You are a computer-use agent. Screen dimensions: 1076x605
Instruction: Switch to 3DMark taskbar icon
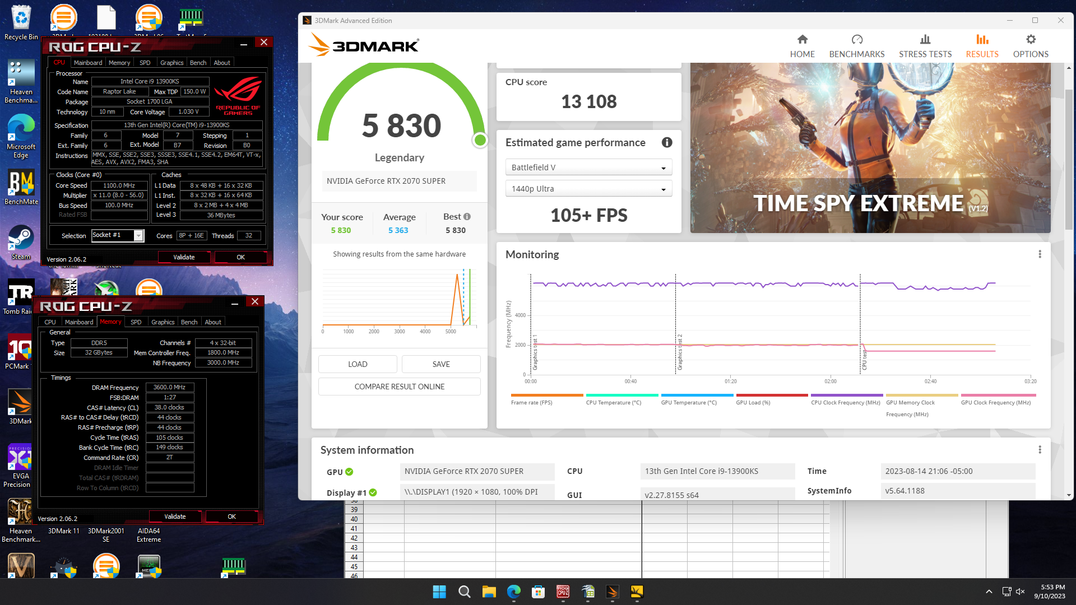(612, 592)
